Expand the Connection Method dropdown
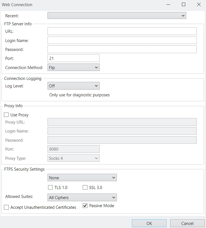Image resolution: width=206 pixels, height=228 pixels. coord(73,67)
